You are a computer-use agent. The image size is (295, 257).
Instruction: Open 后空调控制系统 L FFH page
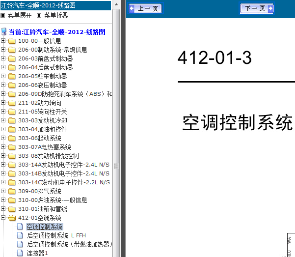tap(56, 236)
